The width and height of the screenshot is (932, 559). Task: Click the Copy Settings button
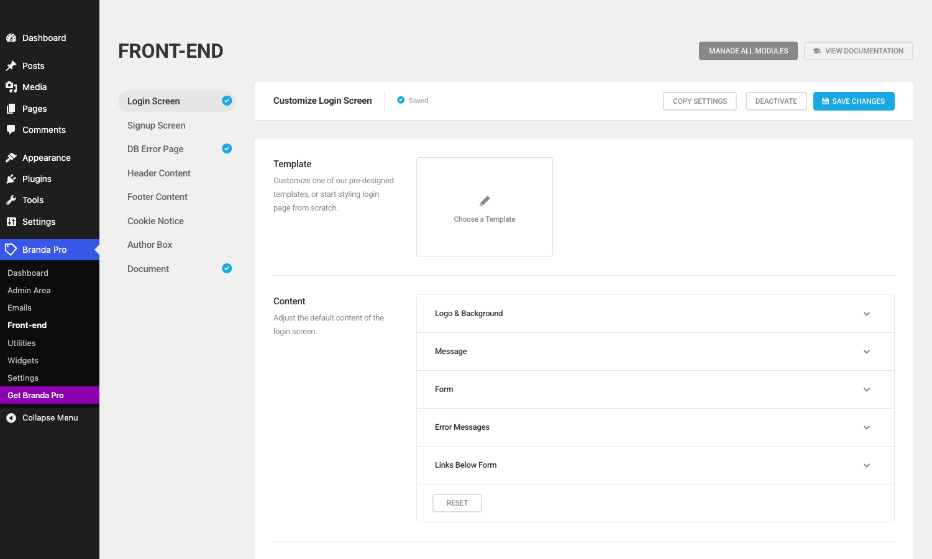click(x=700, y=101)
